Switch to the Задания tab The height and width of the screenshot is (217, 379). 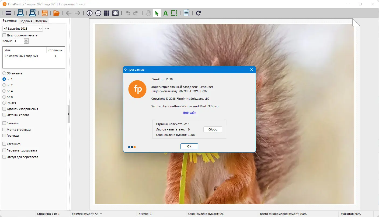pyautogui.click(x=26, y=21)
